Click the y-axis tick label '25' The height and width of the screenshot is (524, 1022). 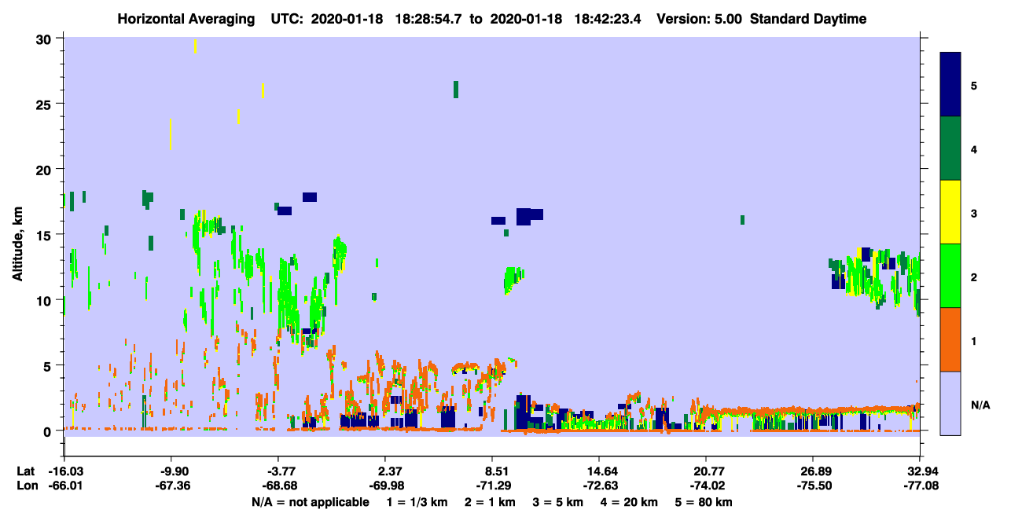(46, 104)
